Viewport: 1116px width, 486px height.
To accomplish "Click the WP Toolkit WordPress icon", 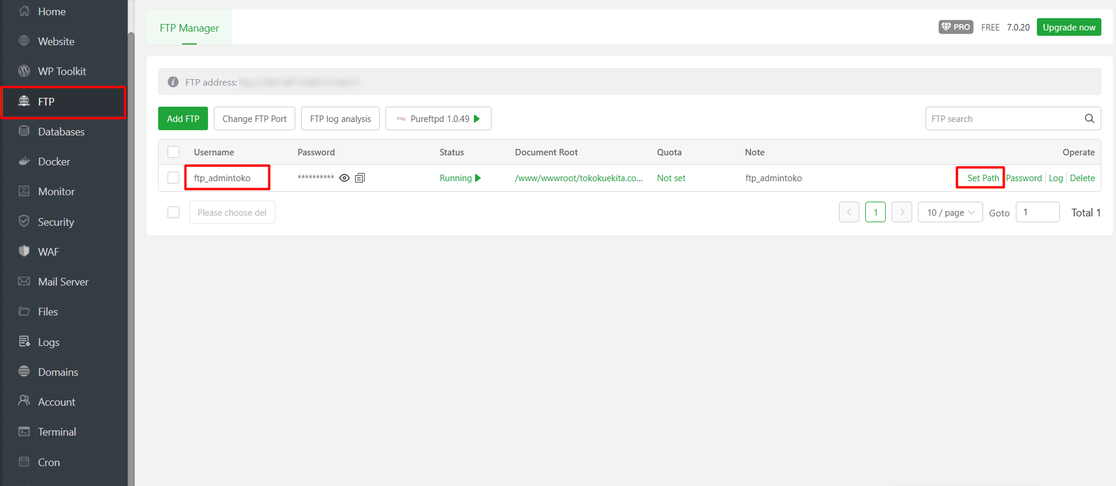I will coord(24,71).
